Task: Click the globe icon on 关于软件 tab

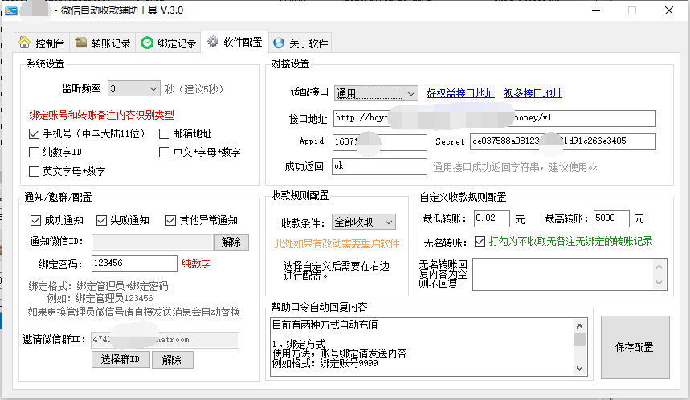Action: coord(278,43)
